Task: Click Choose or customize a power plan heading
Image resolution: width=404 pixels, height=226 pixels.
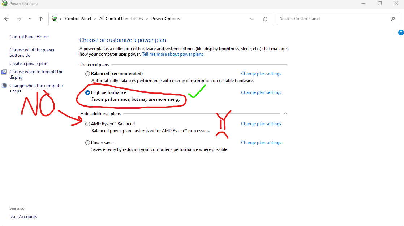Action: [x=123, y=40]
